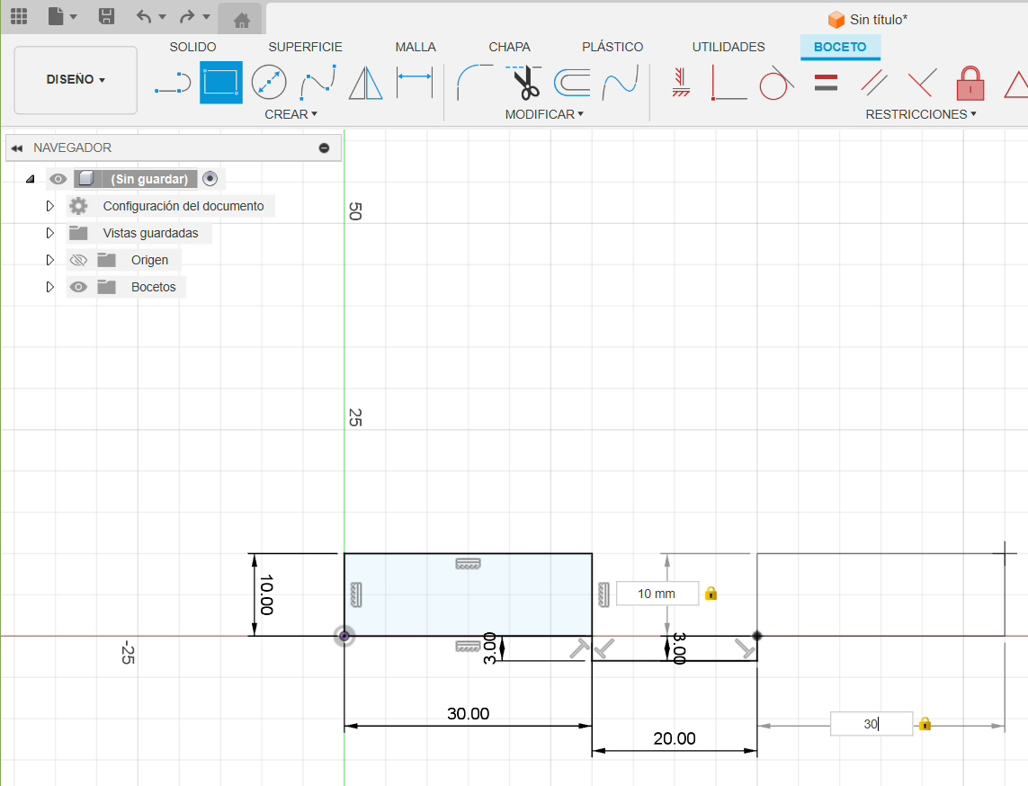Click the horizontal constraint glyph on top edge

coord(468,563)
